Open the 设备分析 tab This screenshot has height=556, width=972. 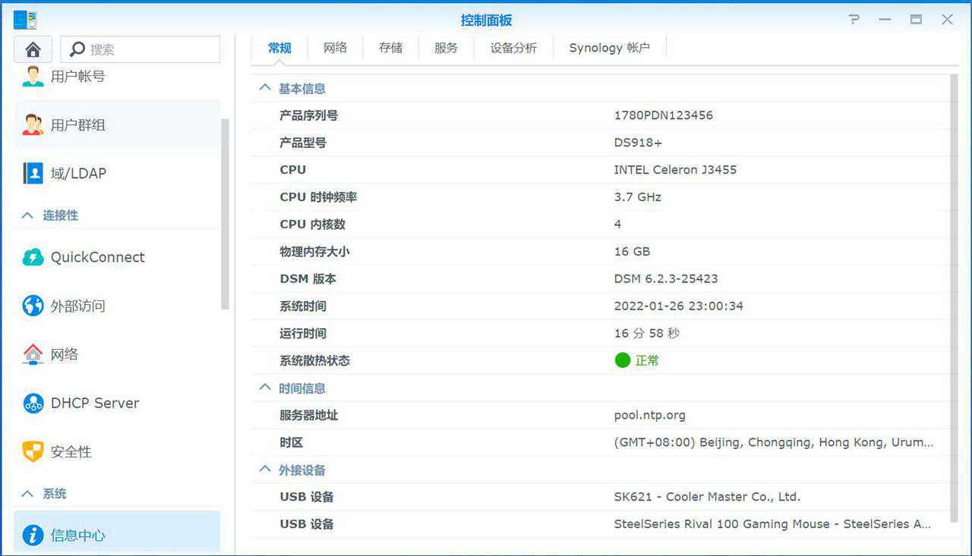tap(513, 48)
